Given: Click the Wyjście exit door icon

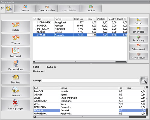Looking at the screenshot, I should click(91, 7).
